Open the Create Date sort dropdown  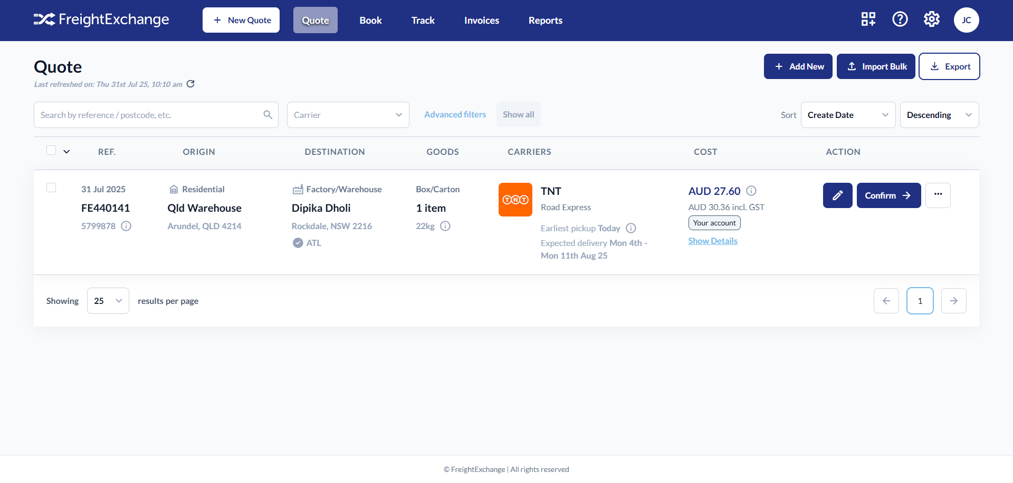coord(848,115)
